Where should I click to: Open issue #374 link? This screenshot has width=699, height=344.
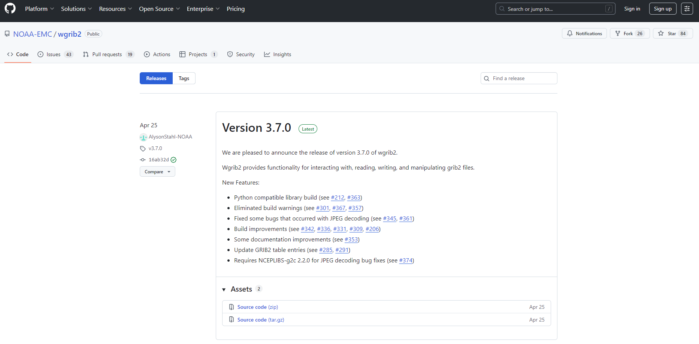(406, 261)
